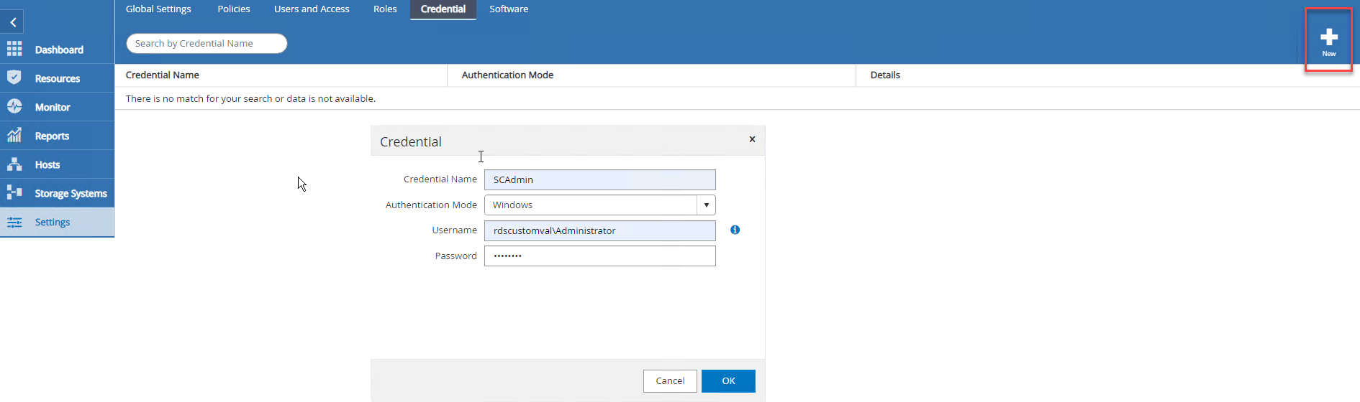Switch to the Global Settings tab
This screenshot has height=402, width=1360.
158,9
